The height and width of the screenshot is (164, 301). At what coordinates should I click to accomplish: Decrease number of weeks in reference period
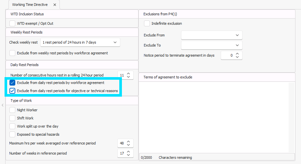(x=128, y=155)
